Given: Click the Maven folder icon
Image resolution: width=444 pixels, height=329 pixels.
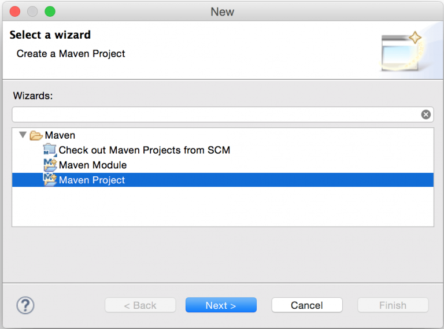Looking at the screenshot, I should pyautogui.click(x=36, y=135).
